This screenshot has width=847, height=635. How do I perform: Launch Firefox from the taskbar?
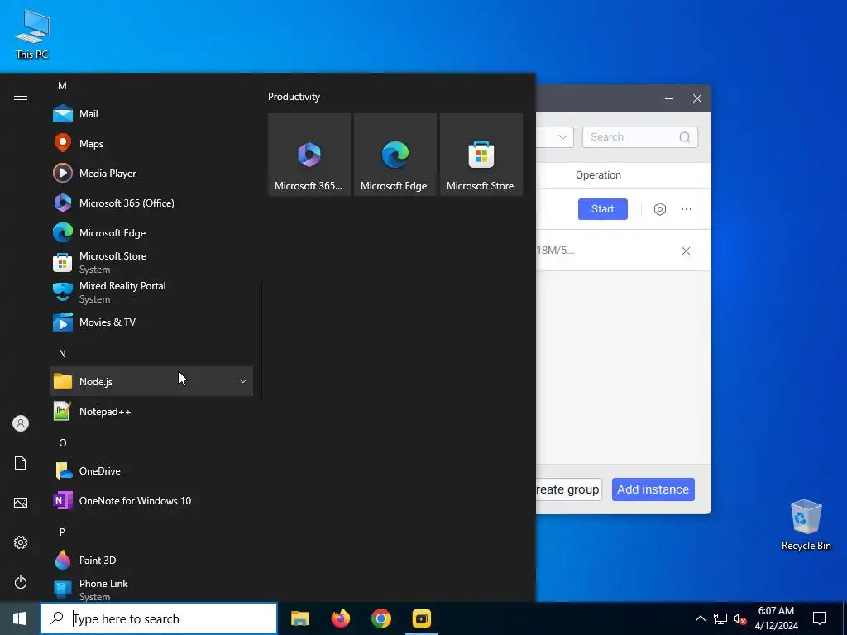click(x=340, y=618)
